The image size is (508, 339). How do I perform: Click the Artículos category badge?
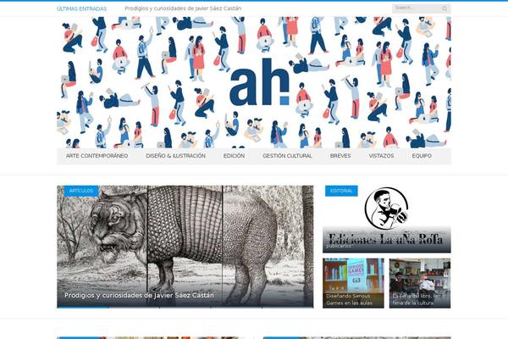pos(81,191)
